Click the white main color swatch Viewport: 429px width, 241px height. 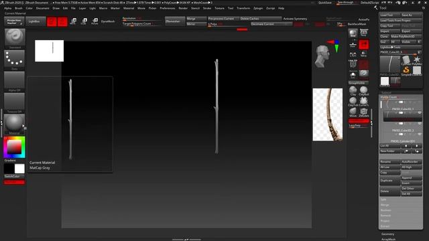point(19,169)
